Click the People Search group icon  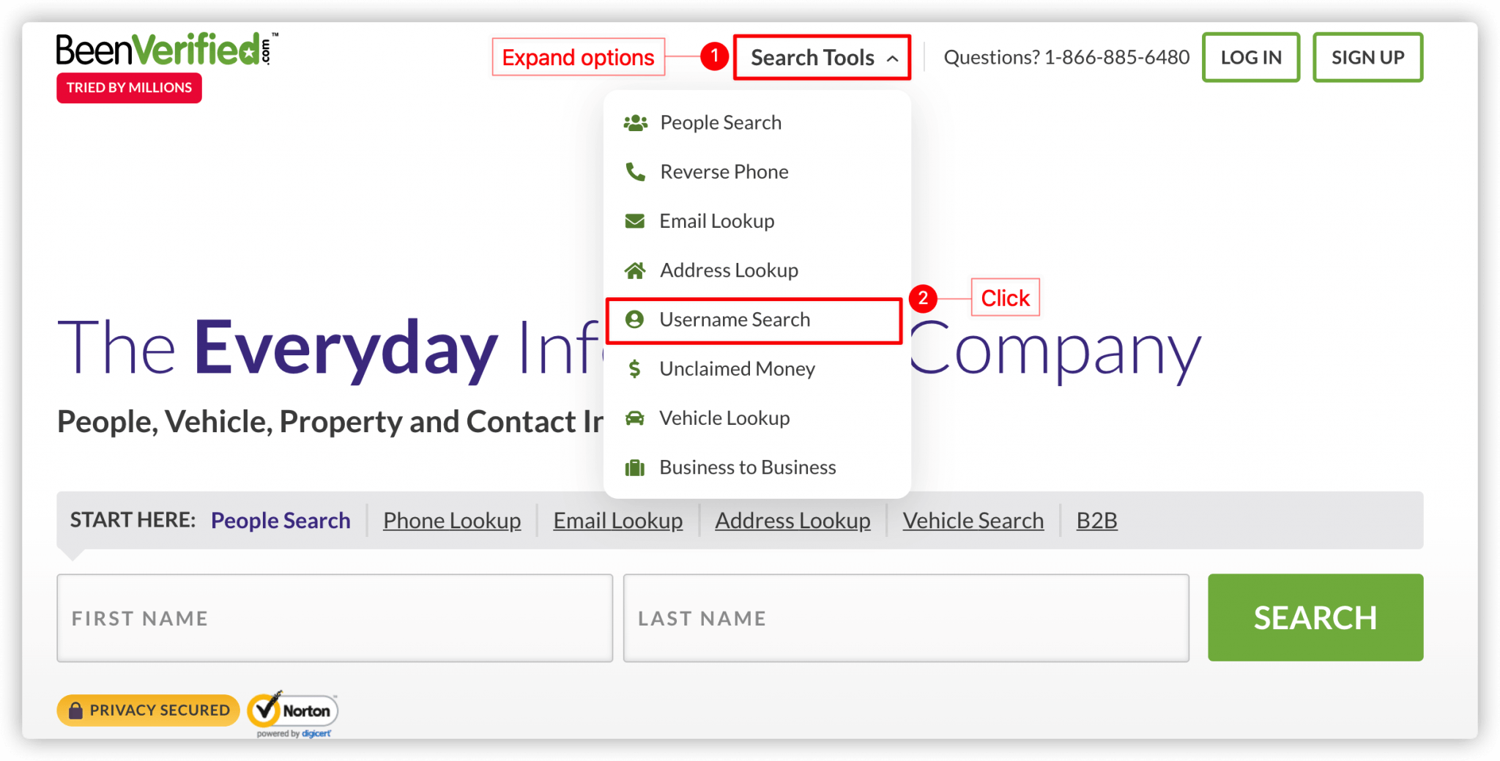[635, 123]
